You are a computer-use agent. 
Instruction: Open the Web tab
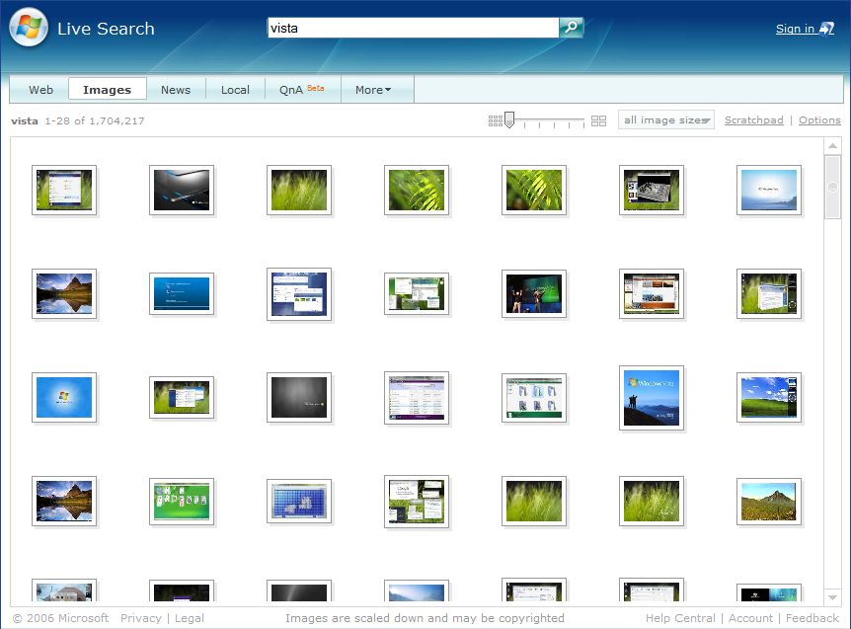[40, 90]
